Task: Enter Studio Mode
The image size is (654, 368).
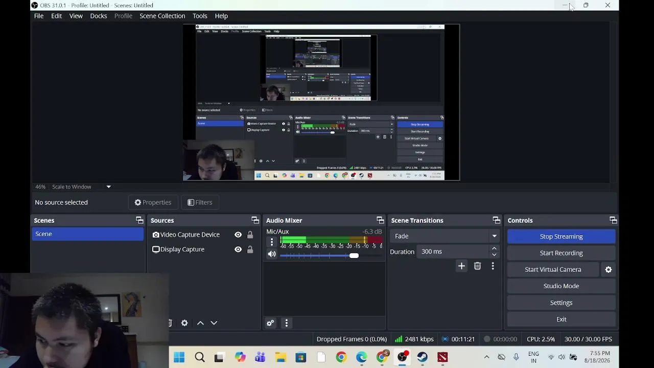Action: pos(561,286)
